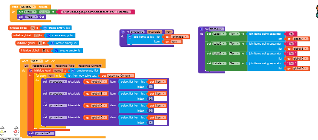Click the mutator gear icon on procedure2 block
318x140 pixels.
pos(201,29)
